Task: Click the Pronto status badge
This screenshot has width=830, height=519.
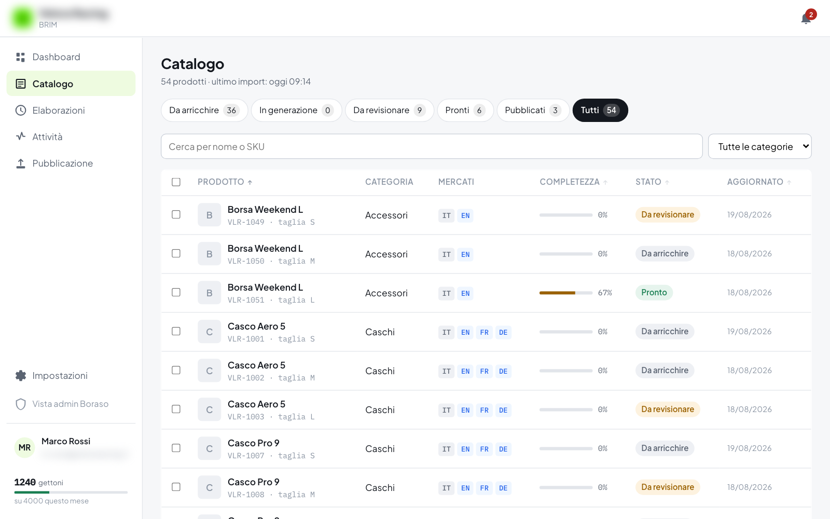Action: pyautogui.click(x=654, y=292)
